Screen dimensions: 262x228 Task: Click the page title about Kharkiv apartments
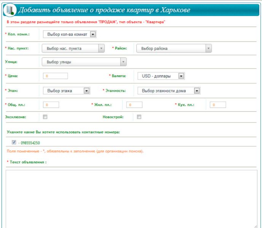pyautogui.click(x=104, y=10)
